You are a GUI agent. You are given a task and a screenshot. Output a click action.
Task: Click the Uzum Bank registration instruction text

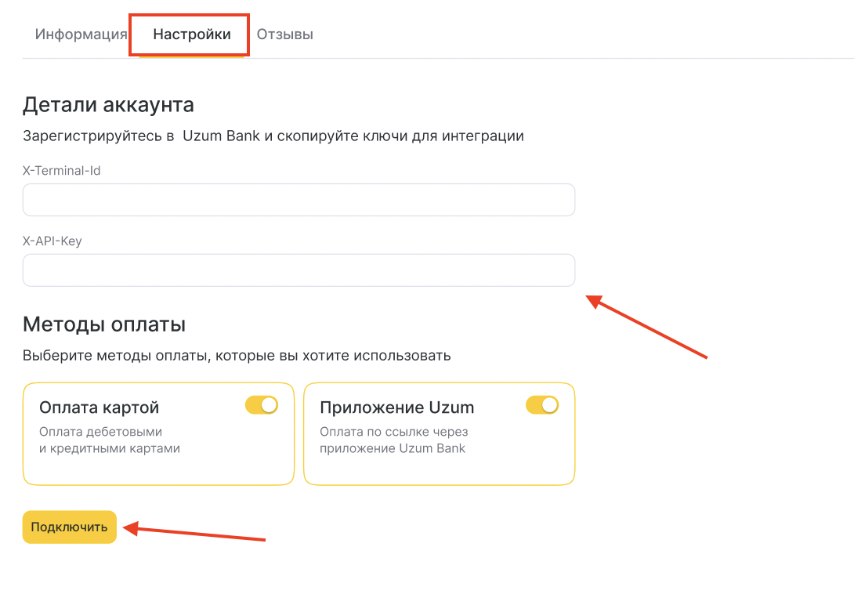pos(273,136)
